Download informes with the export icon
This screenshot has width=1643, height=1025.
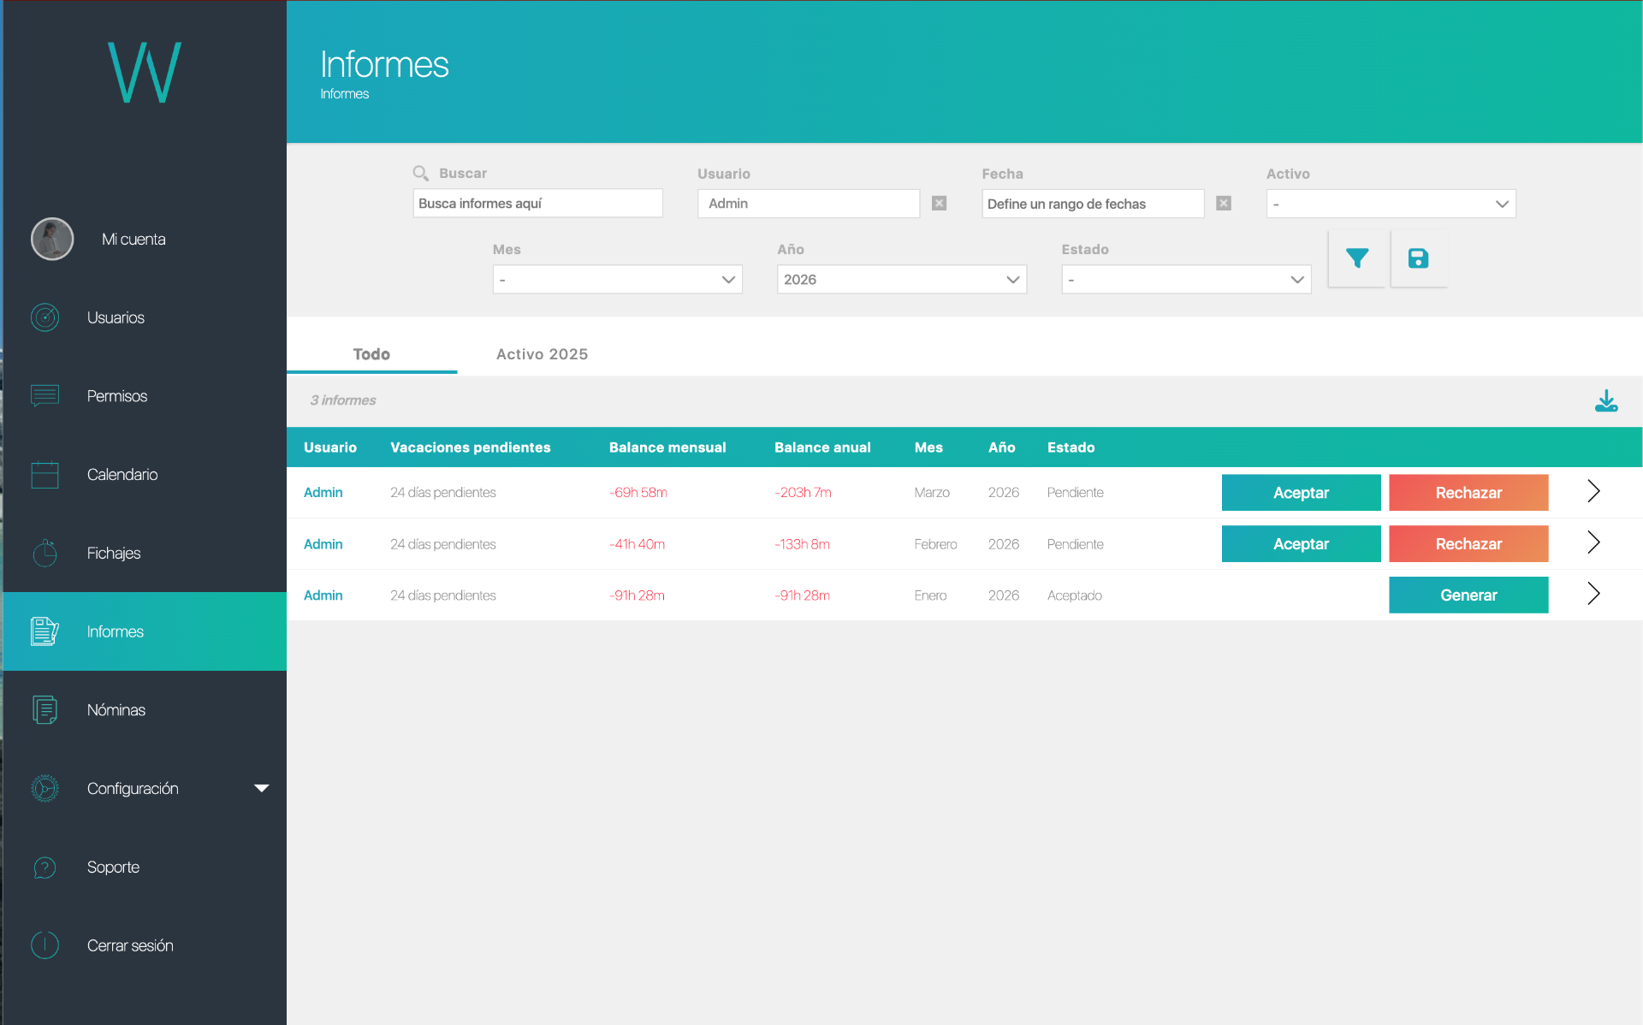[1606, 400]
